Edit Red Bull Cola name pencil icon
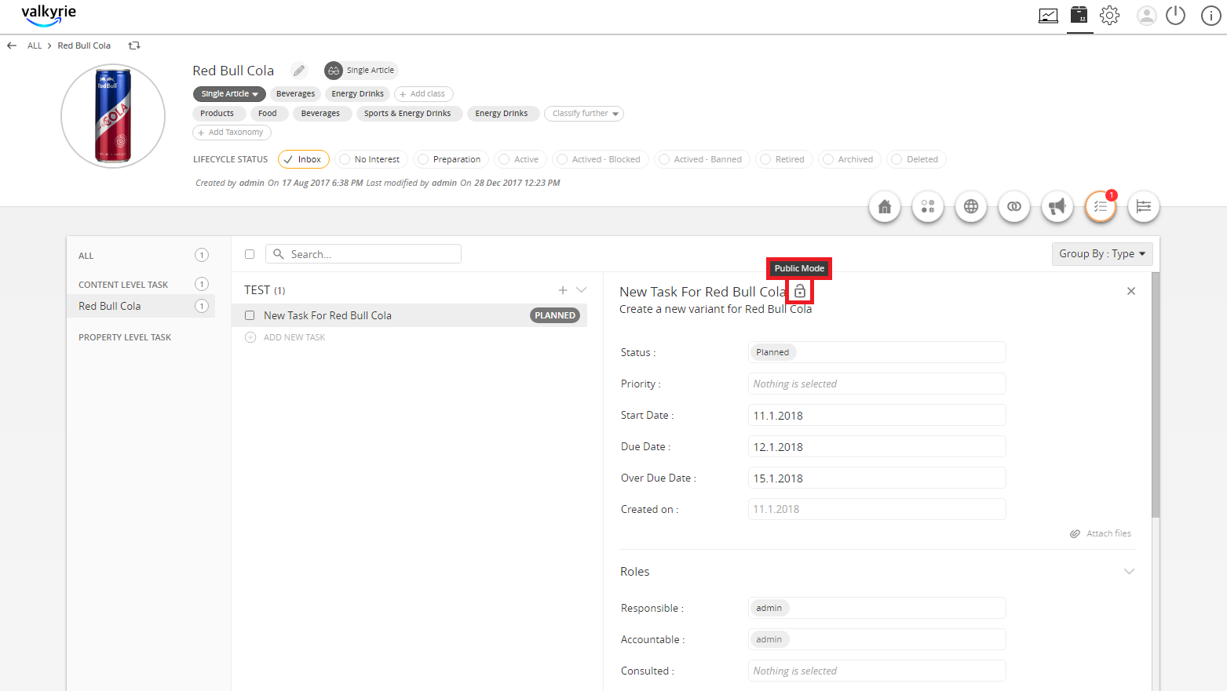 (299, 71)
